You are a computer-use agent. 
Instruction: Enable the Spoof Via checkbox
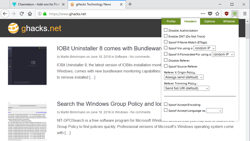coord(166,48)
